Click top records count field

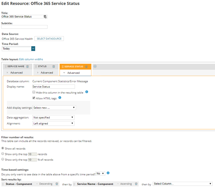[32, 154]
